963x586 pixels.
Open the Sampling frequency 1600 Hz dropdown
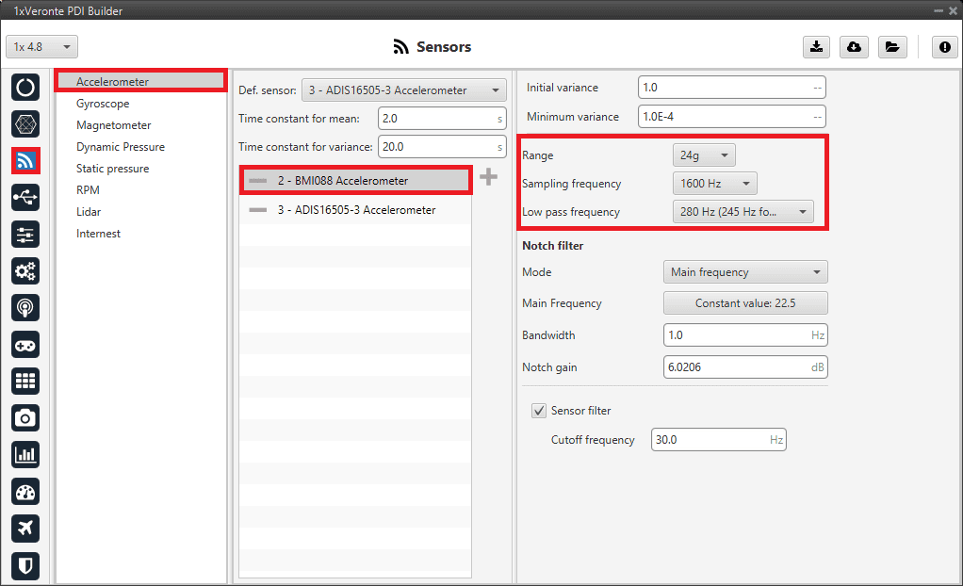(x=714, y=184)
